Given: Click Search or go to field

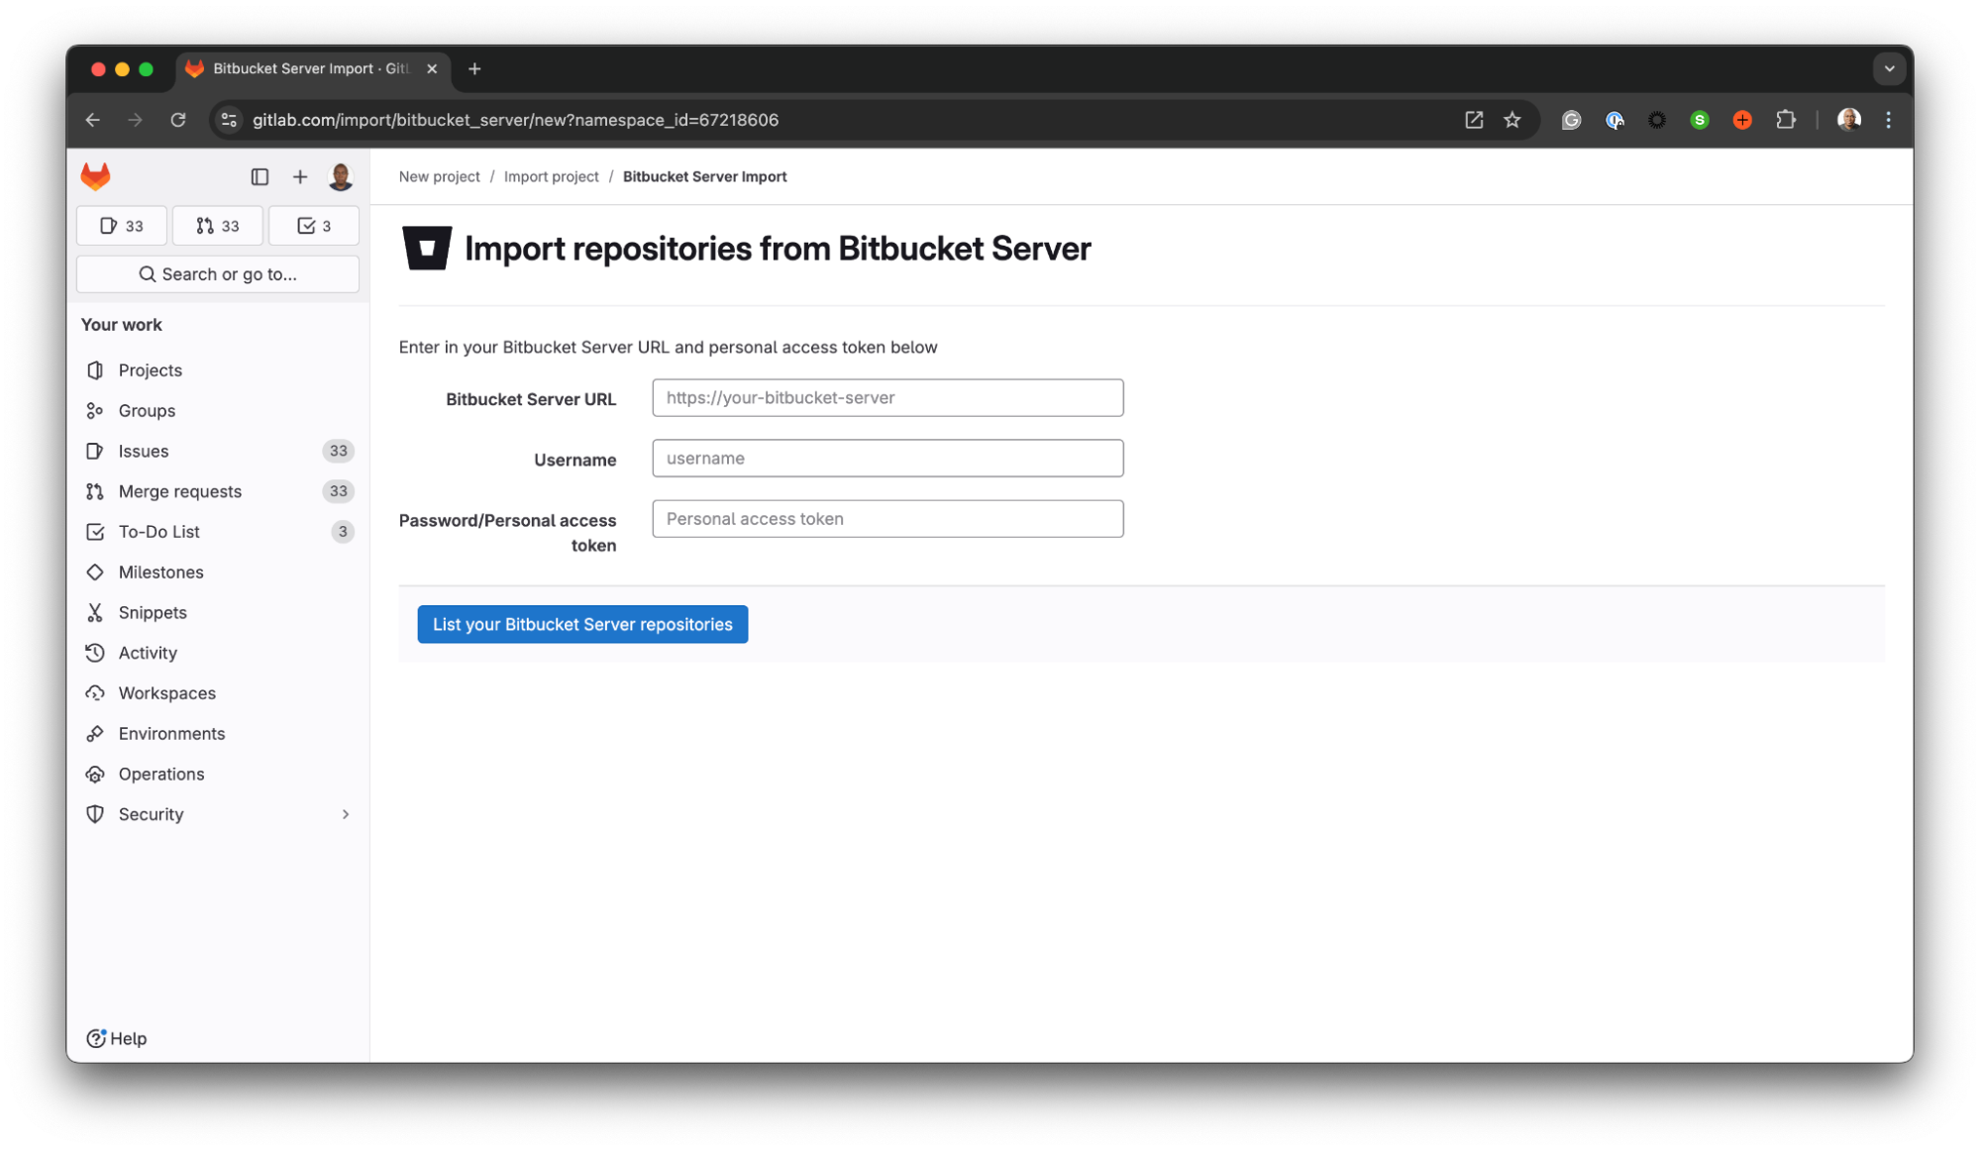Looking at the screenshot, I should 218,274.
